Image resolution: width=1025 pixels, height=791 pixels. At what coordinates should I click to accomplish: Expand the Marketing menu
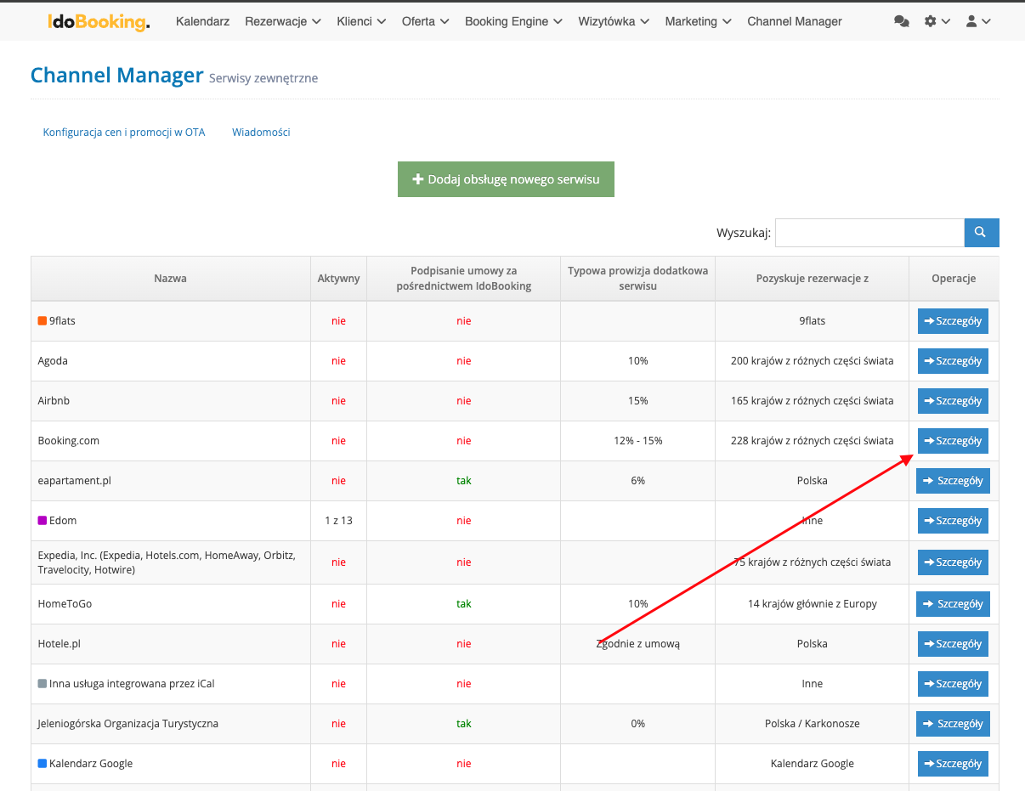(x=699, y=21)
